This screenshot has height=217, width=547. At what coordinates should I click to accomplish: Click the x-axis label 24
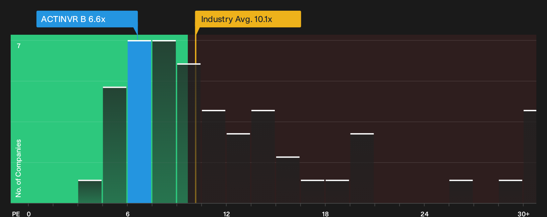click(424, 214)
